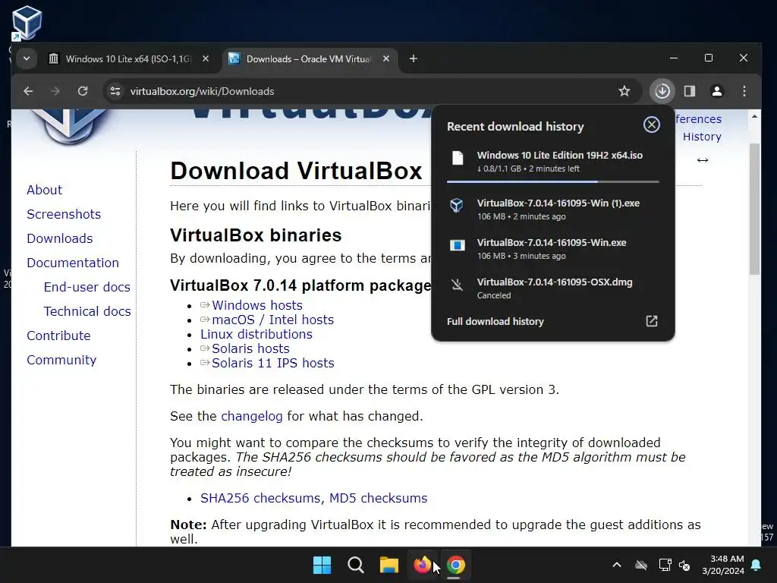Click the VirtualBox Win (1).exe cube icon

pyautogui.click(x=456, y=205)
